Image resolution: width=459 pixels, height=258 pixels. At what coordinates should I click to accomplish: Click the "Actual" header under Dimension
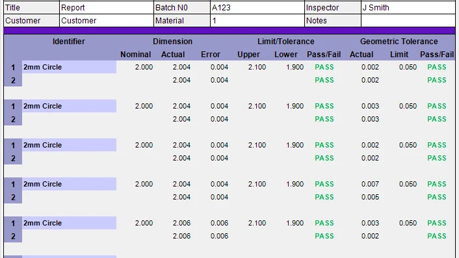point(173,55)
